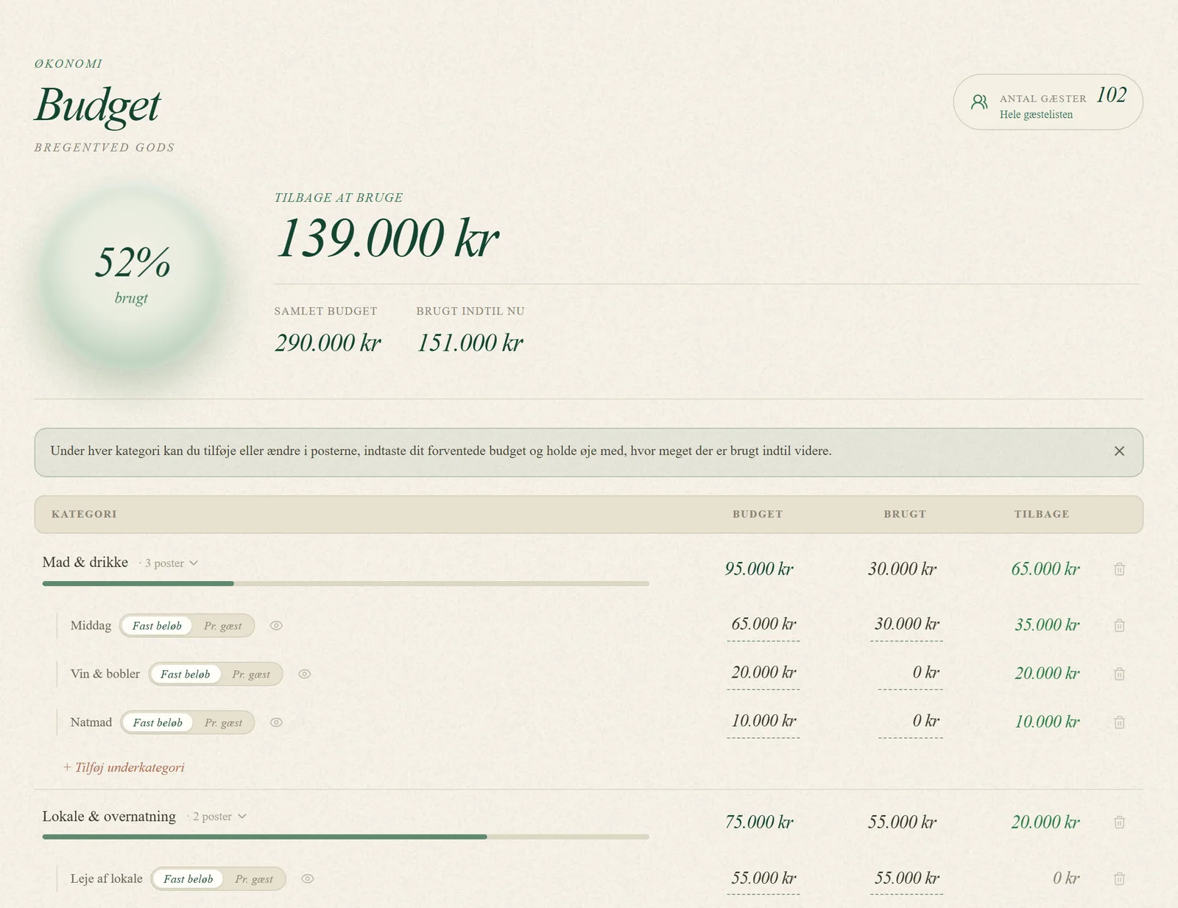
Task: Click the Mad & drikke progress bar
Action: point(346,583)
